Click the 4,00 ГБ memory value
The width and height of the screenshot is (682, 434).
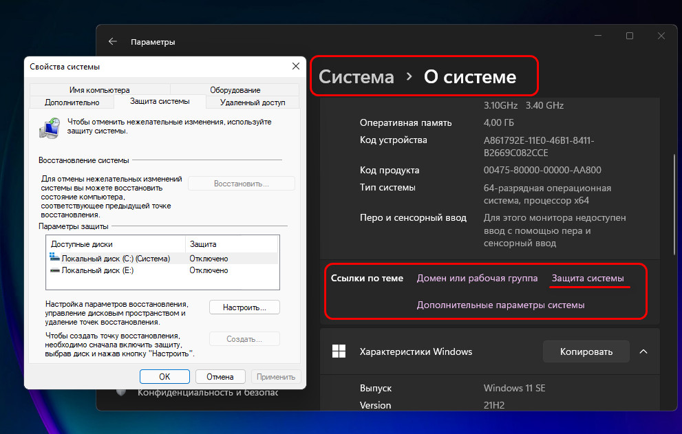499,122
